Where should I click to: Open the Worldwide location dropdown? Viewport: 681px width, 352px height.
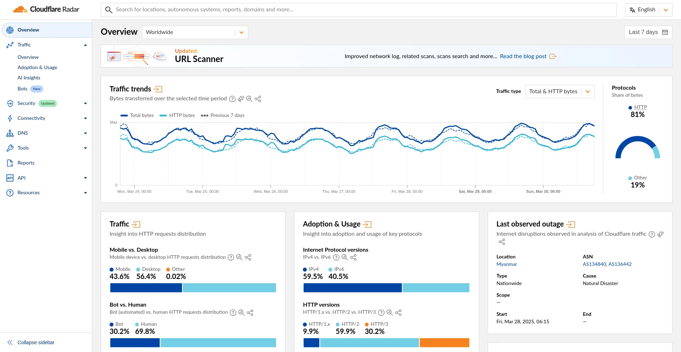point(195,32)
